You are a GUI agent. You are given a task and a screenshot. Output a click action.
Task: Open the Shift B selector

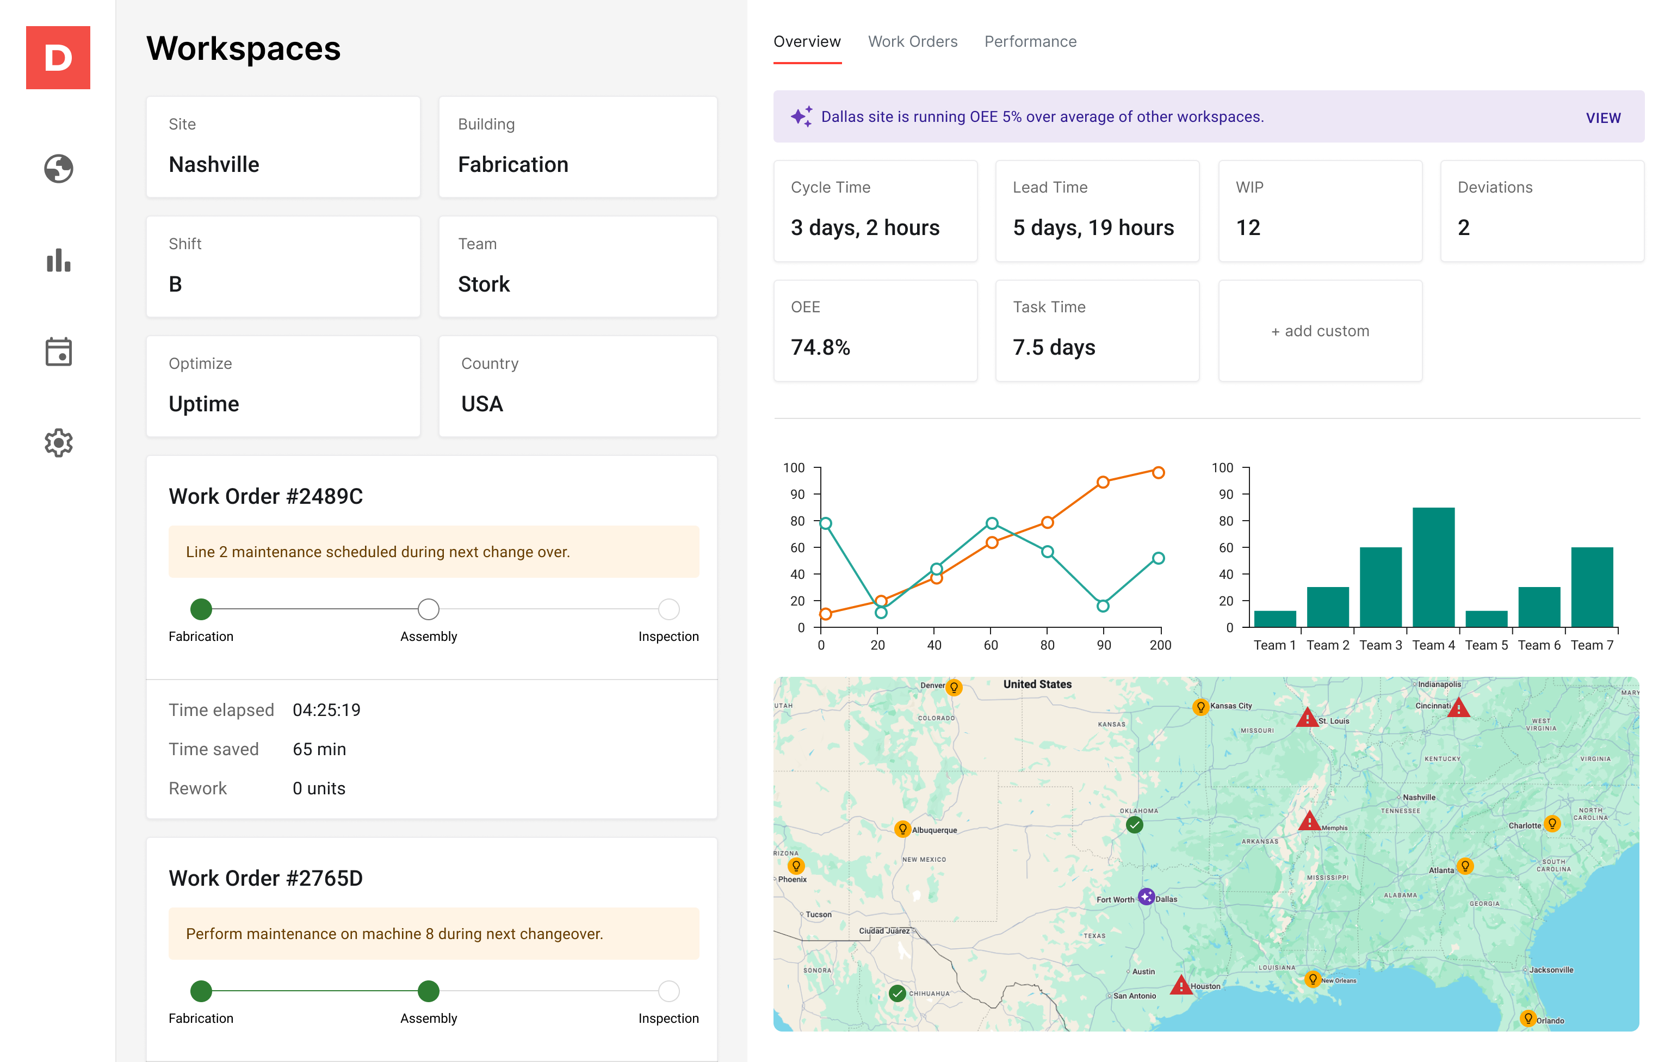tap(283, 266)
